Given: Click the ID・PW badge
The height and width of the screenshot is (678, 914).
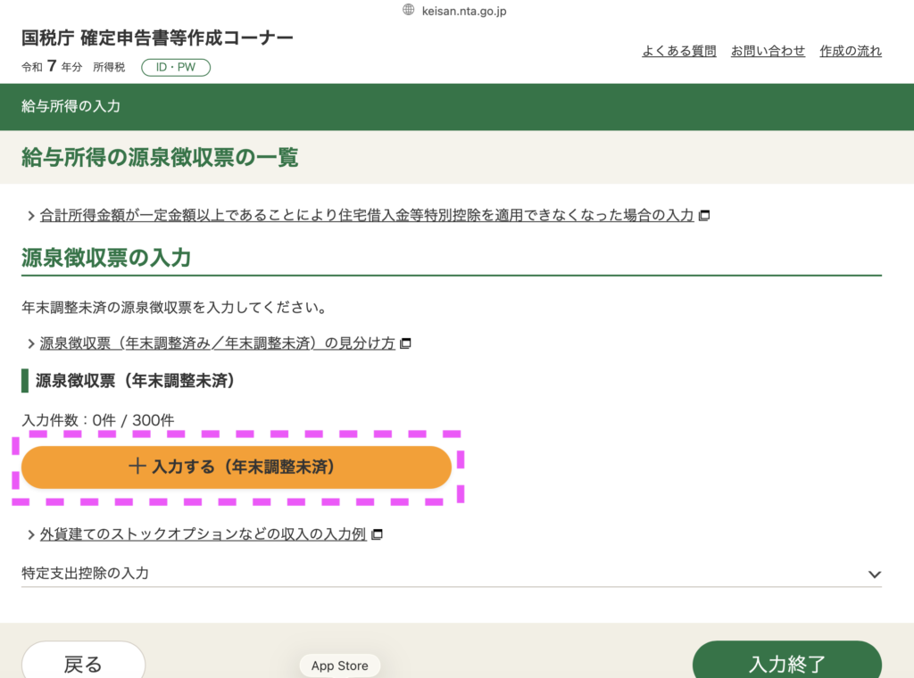Looking at the screenshot, I should (176, 68).
